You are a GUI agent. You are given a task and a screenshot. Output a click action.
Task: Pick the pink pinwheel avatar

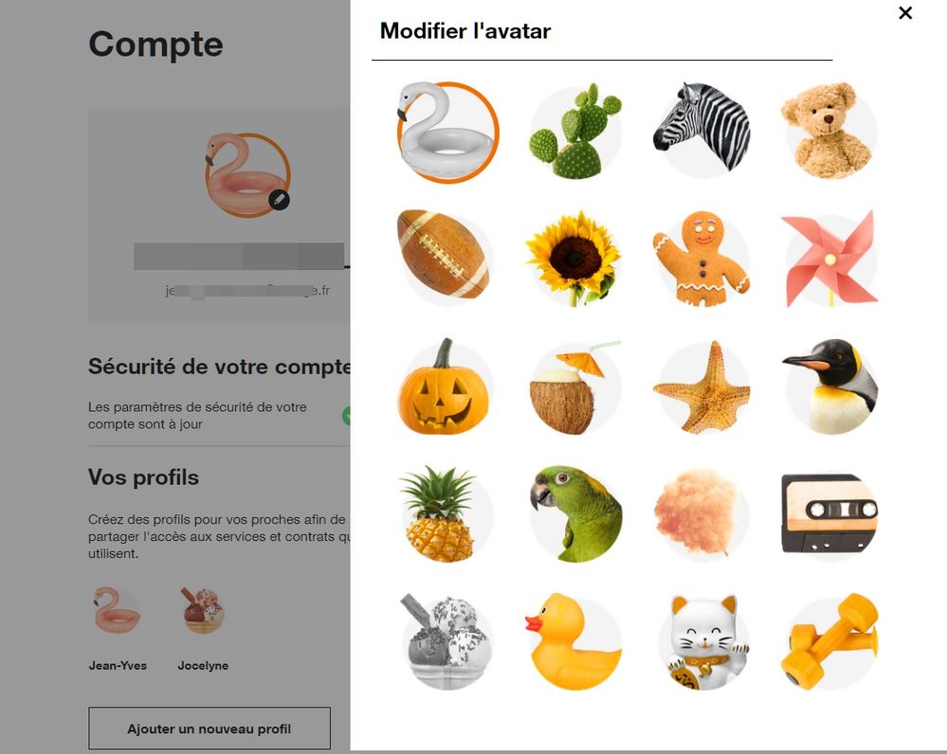pyautogui.click(x=829, y=259)
